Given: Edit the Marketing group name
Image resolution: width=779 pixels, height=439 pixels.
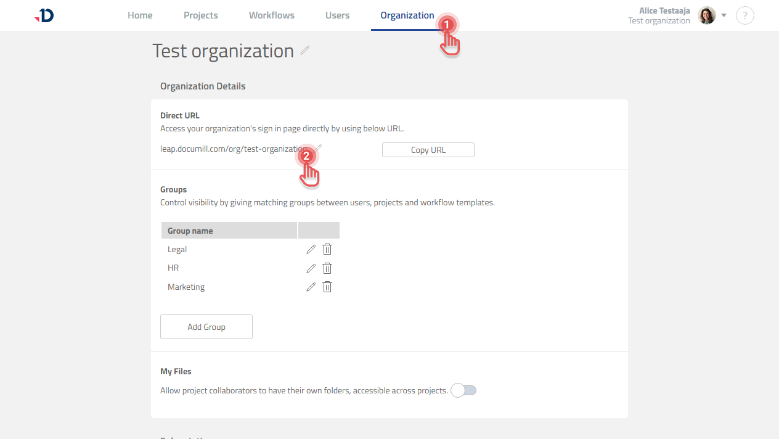Looking at the screenshot, I should point(311,287).
